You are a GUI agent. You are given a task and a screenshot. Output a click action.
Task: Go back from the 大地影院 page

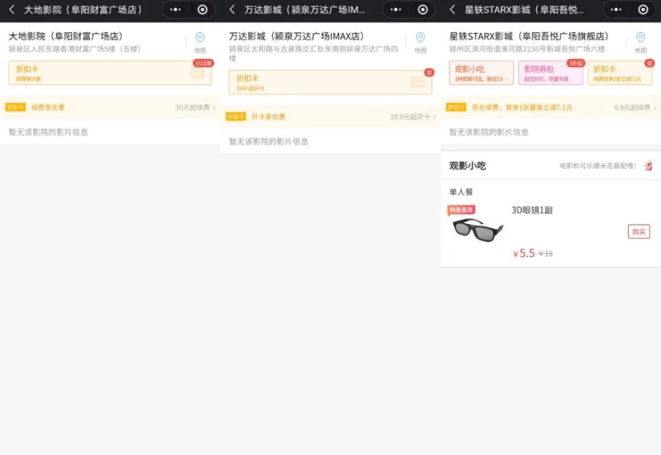tap(12, 10)
